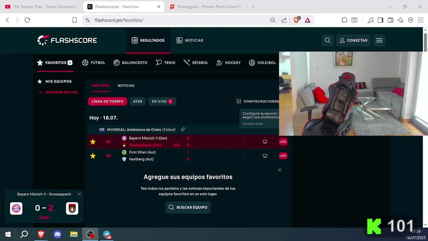Viewport: 428px width, 241px height.
Task: Select the VOLEIBOL sport tab
Action: tap(262, 63)
